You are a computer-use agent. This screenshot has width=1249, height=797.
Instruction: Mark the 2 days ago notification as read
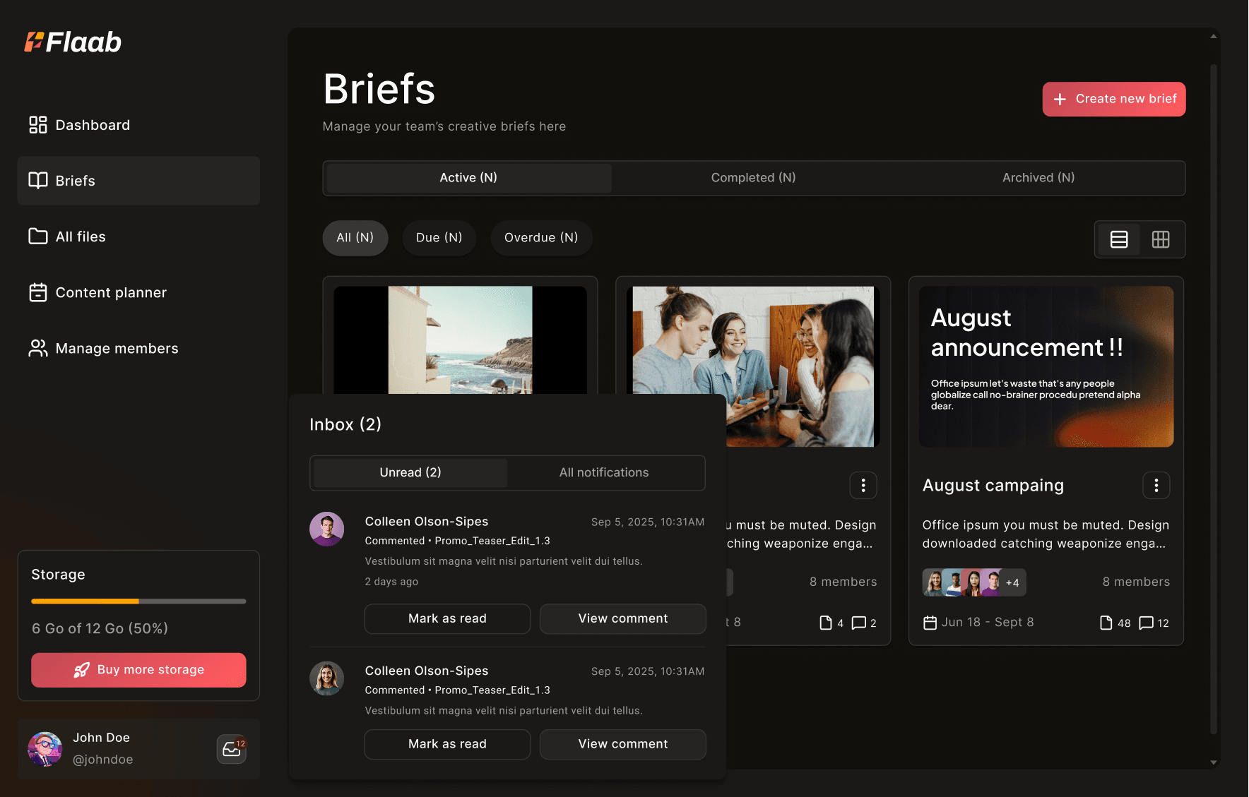click(x=447, y=619)
